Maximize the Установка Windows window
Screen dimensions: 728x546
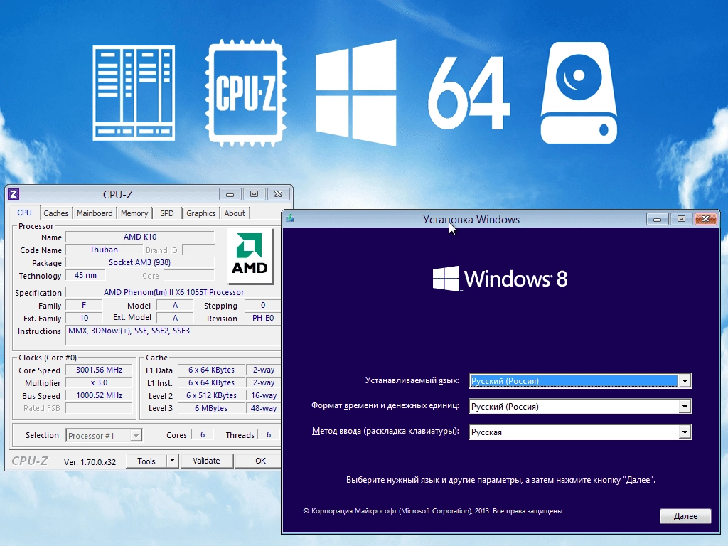[681, 219]
